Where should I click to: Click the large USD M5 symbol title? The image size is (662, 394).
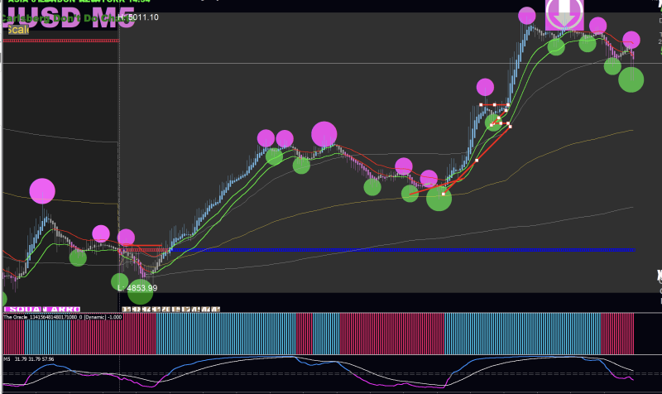click(x=68, y=17)
